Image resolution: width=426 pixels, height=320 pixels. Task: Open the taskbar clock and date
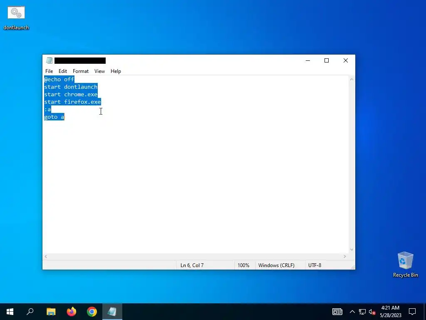(390, 312)
